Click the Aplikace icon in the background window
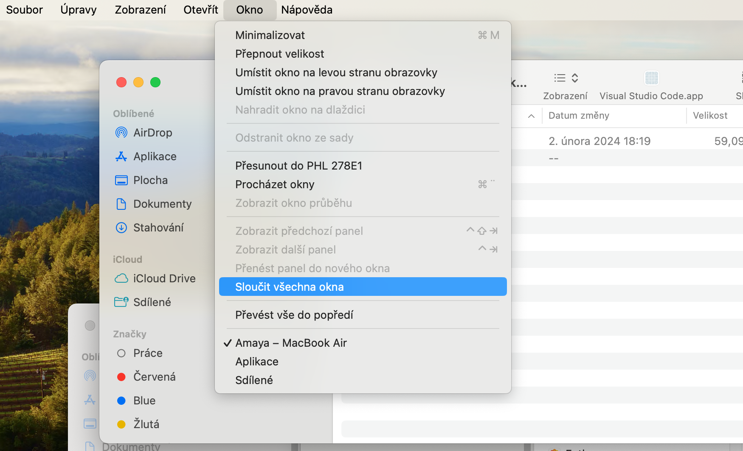Screen dimensions: 743x451 90,400
